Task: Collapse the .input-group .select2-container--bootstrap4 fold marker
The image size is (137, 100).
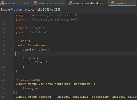Action: 14,84
